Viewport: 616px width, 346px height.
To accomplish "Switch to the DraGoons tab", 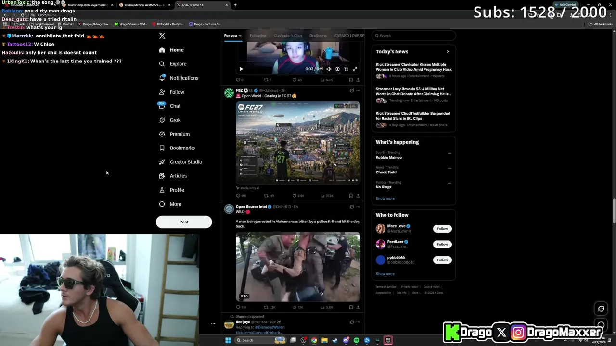I will (318, 36).
